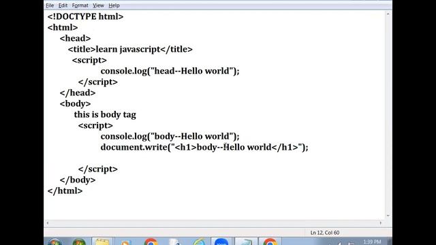Click the 'console.log("body--Hello world");' line
Image resolution: width=436 pixels, height=245 pixels.
point(170,136)
